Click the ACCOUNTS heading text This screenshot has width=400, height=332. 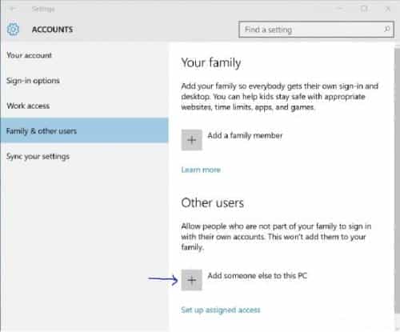52,30
